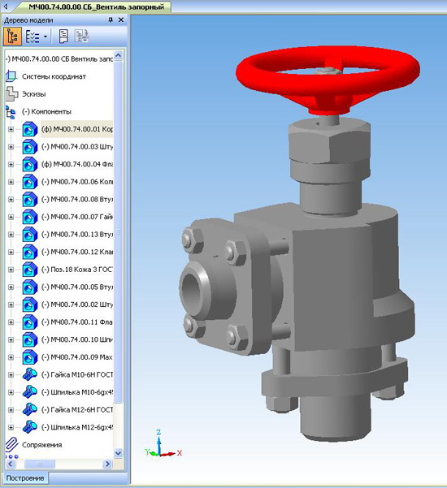Click the horizontal scrollbar right arrow
447x488 pixels.
[107, 464]
